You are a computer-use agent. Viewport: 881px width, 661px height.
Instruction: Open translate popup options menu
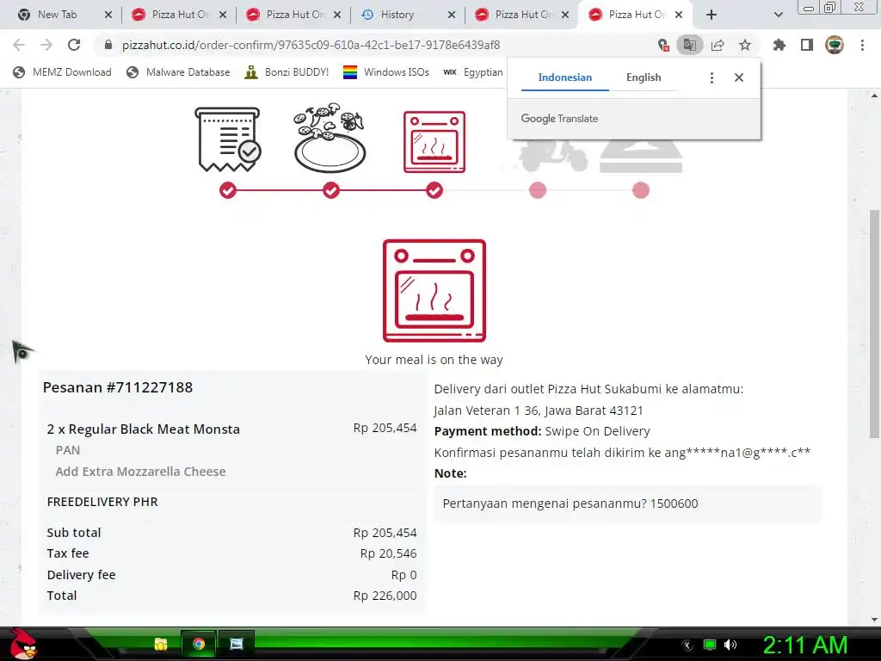[x=712, y=77]
